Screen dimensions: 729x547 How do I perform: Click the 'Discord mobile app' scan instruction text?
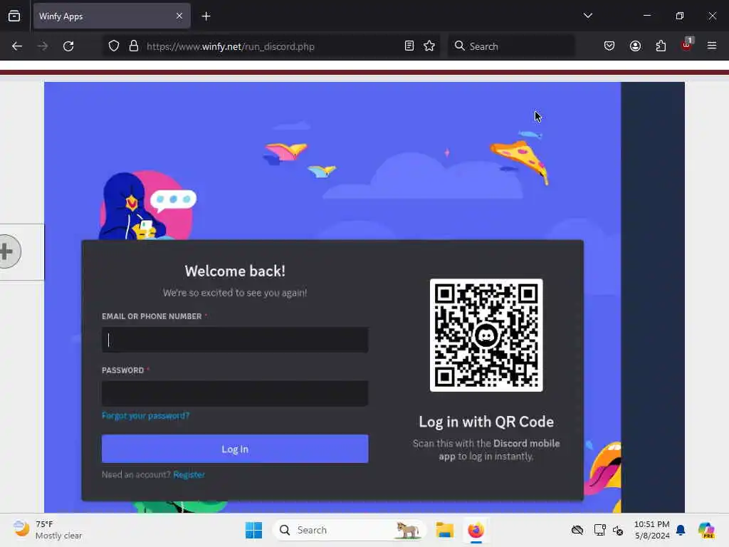tap(486, 450)
